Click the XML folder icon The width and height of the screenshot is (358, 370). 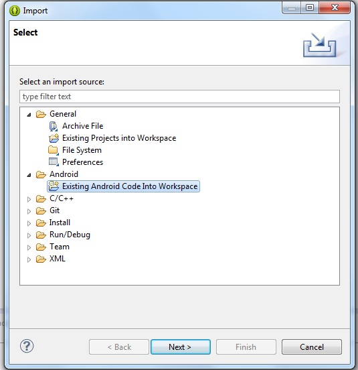click(x=41, y=259)
